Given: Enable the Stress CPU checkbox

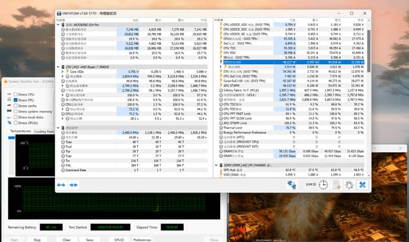Looking at the screenshot, I should (x=16, y=94).
